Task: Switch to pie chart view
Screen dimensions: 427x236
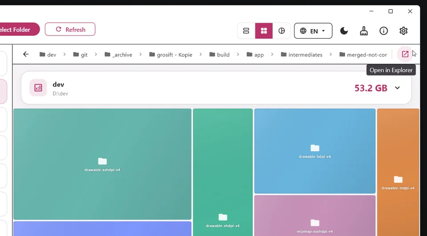Action: [282, 31]
